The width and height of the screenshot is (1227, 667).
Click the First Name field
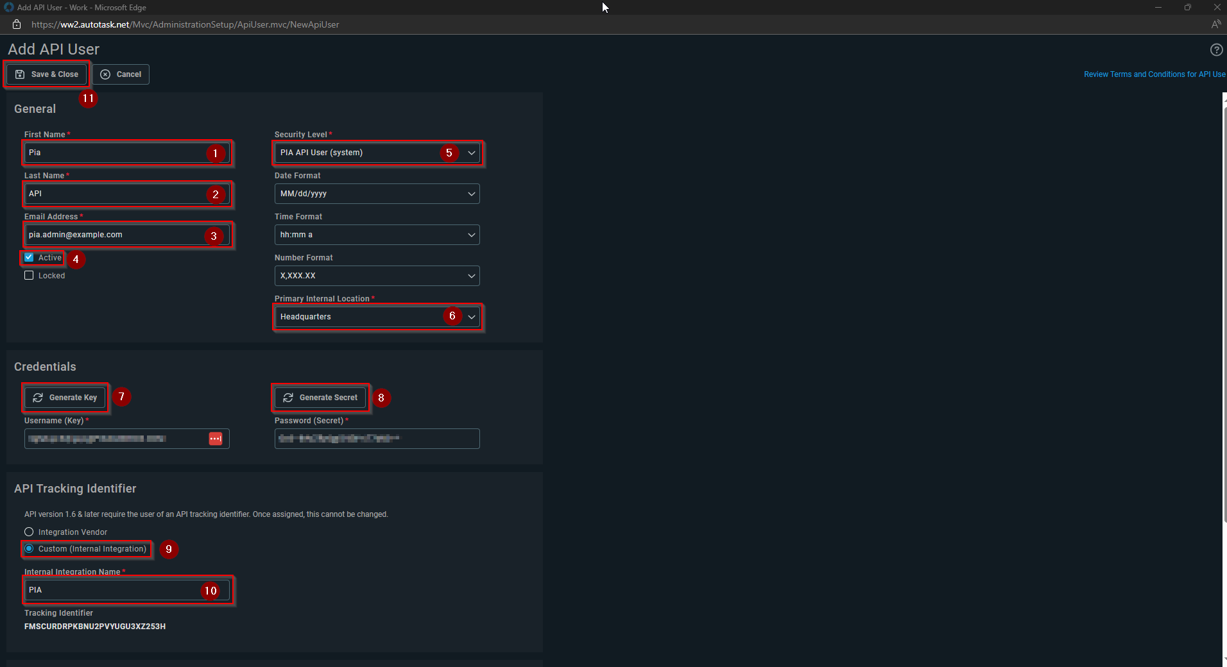click(127, 153)
